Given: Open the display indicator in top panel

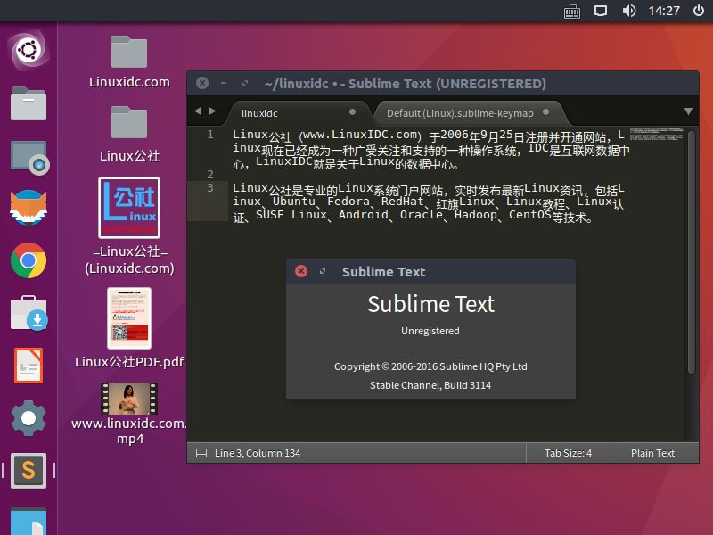Looking at the screenshot, I should click(601, 11).
